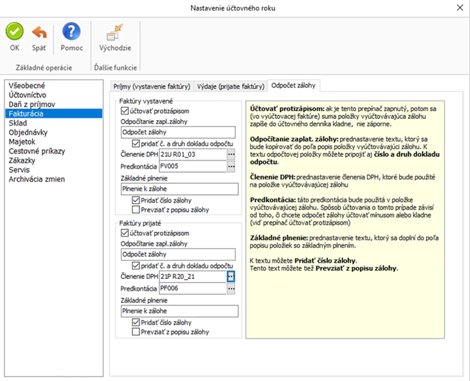
Task: Click the Východzie defaults icon
Action: point(115,32)
